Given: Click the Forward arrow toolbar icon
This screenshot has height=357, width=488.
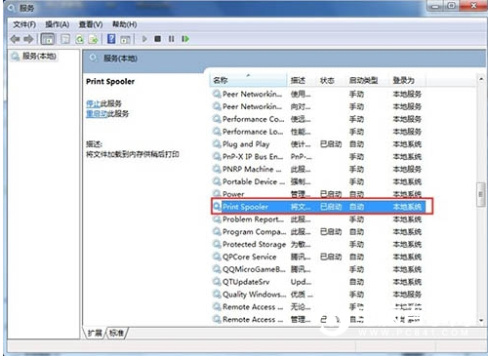Looking at the screenshot, I should 28,39.
